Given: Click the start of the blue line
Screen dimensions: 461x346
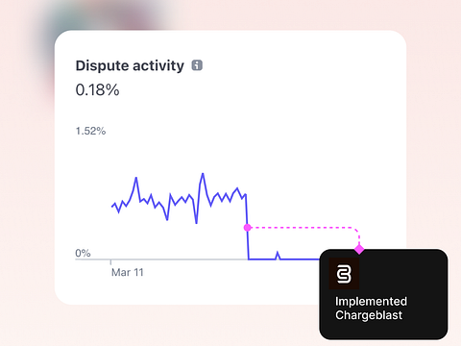Looking at the screenshot, I should (112, 206).
